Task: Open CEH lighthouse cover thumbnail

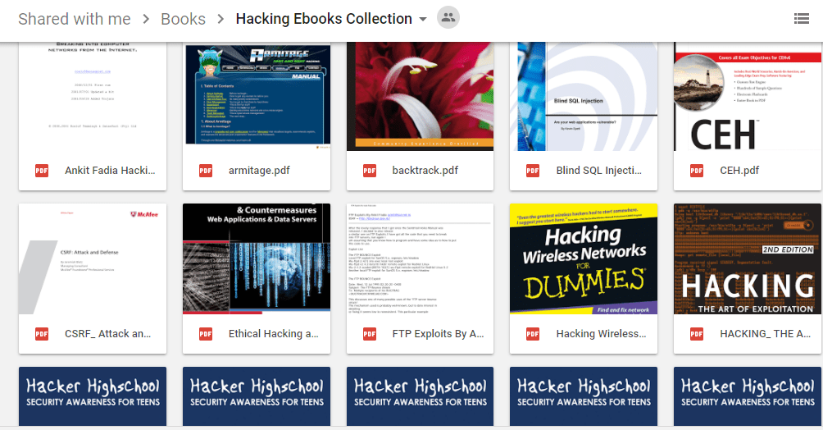Action: click(x=748, y=96)
